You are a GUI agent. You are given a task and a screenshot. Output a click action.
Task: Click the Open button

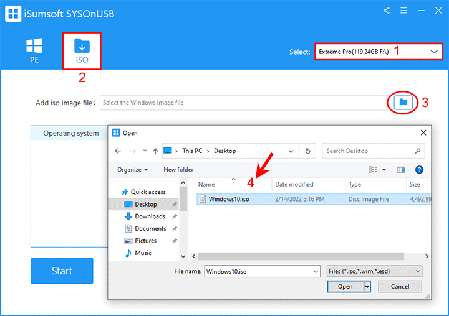345,287
